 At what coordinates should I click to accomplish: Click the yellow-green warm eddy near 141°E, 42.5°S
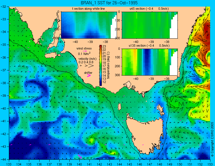point(91,140)
